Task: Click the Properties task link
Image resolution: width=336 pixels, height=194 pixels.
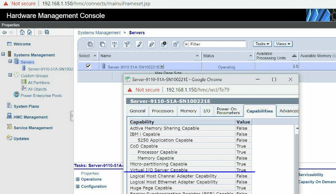Action: pyautogui.click(x=90, y=174)
